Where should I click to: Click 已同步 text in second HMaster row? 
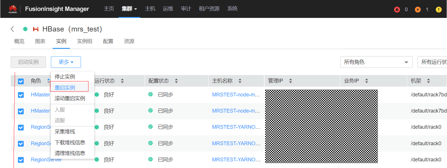pyautogui.click(x=165, y=111)
